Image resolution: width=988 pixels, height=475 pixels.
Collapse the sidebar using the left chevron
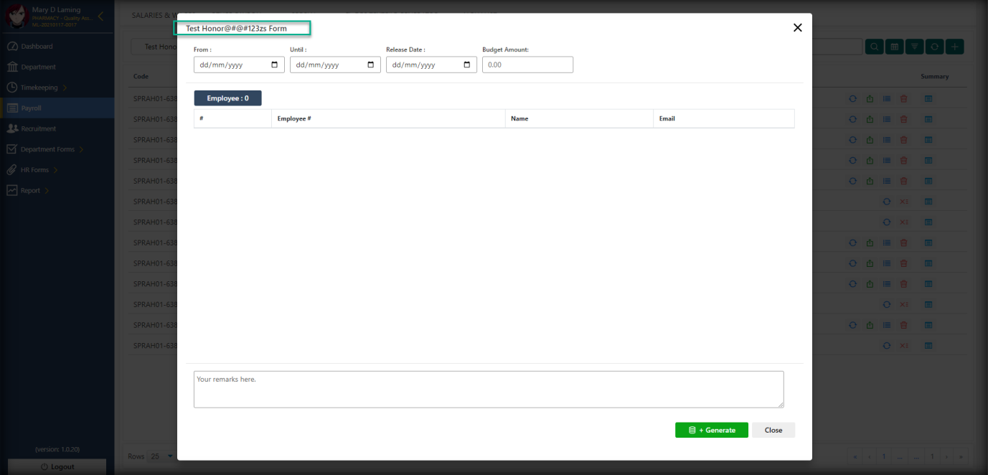(100, 16)
